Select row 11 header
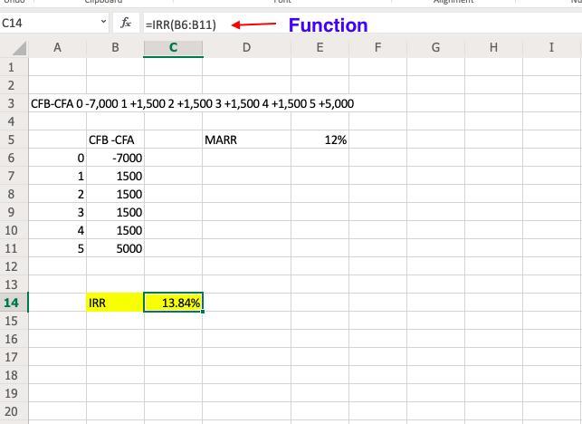 (14, 248)
